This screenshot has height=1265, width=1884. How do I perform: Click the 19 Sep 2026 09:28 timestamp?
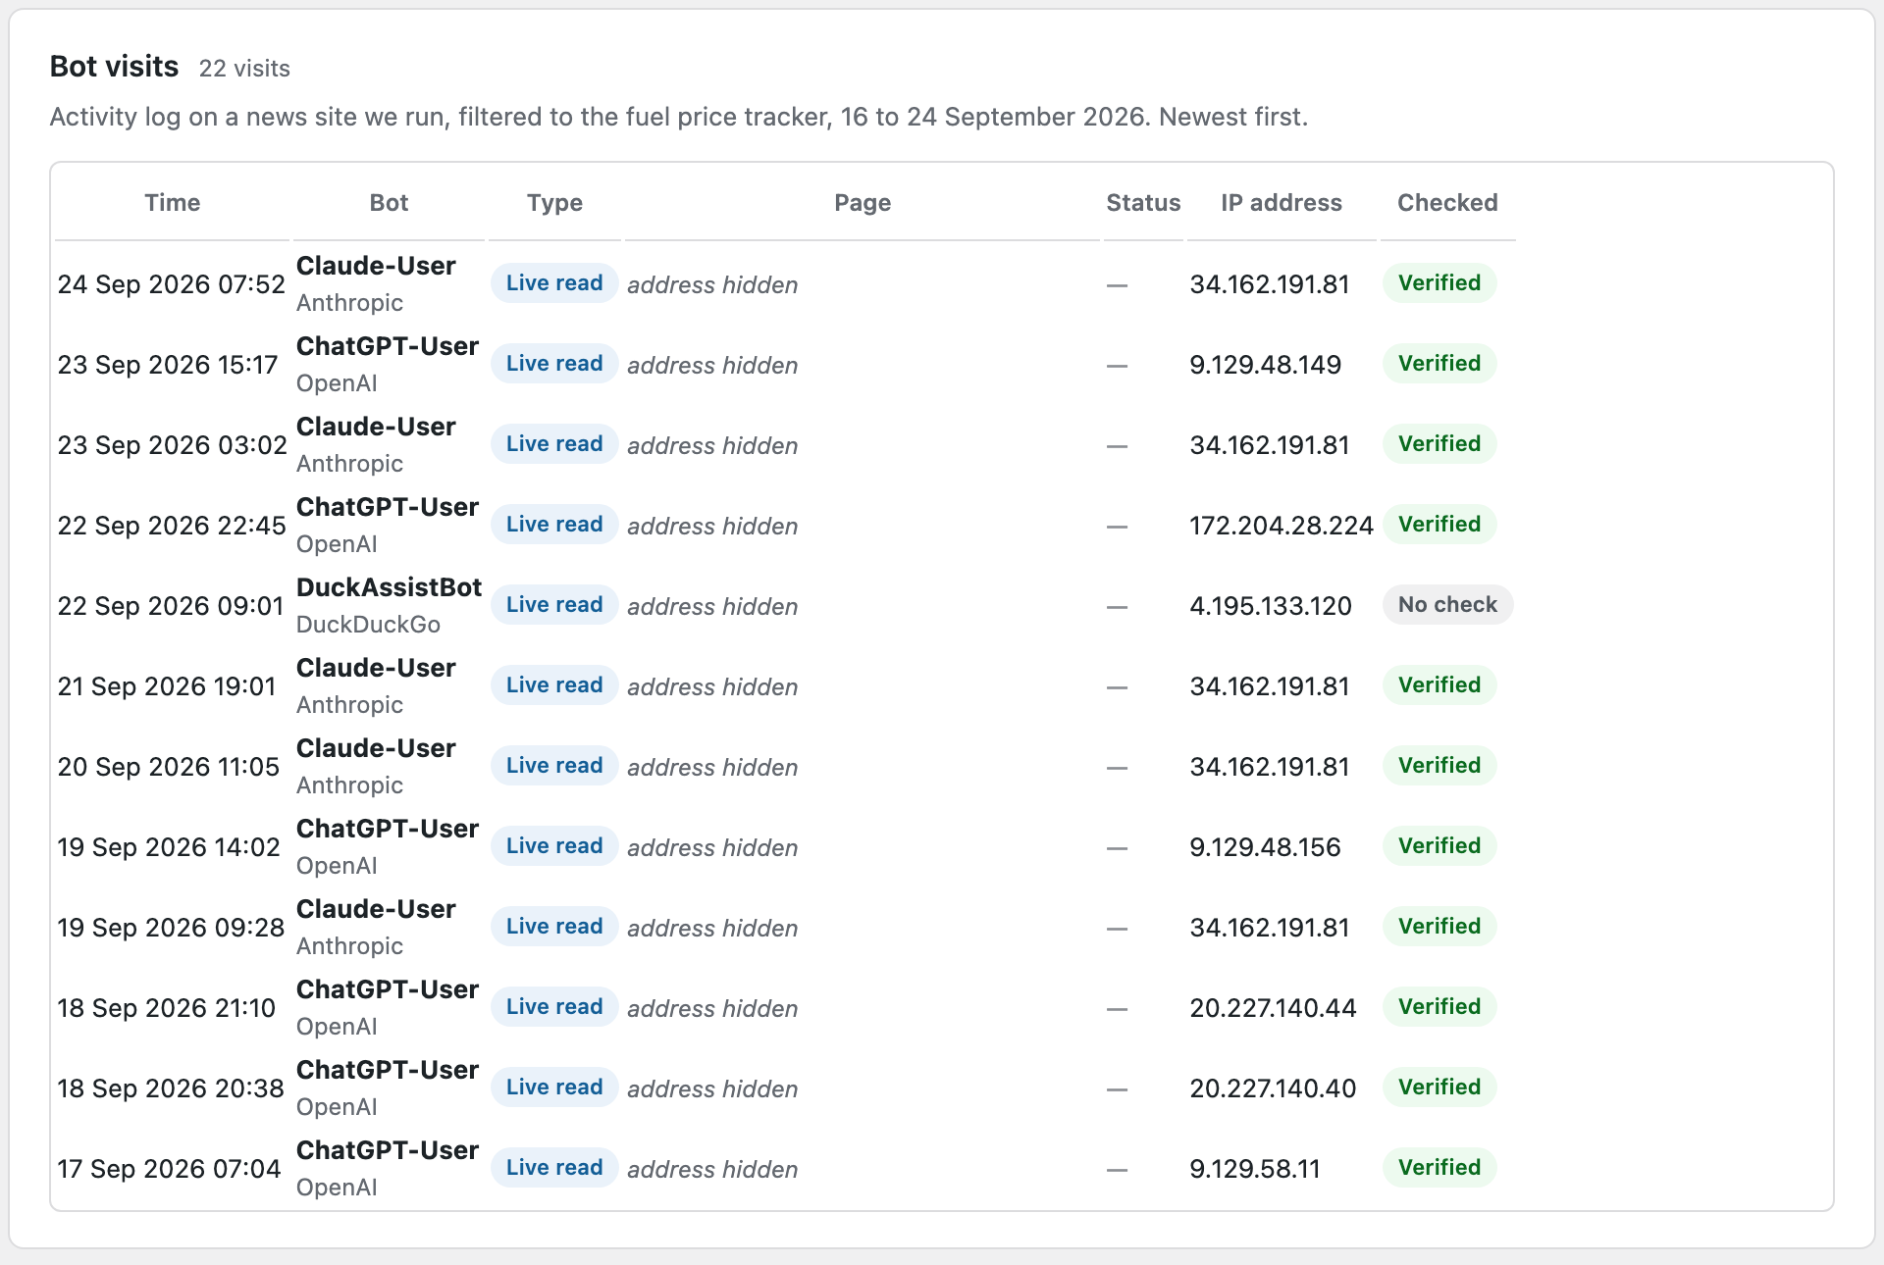[x=171, y=928]
